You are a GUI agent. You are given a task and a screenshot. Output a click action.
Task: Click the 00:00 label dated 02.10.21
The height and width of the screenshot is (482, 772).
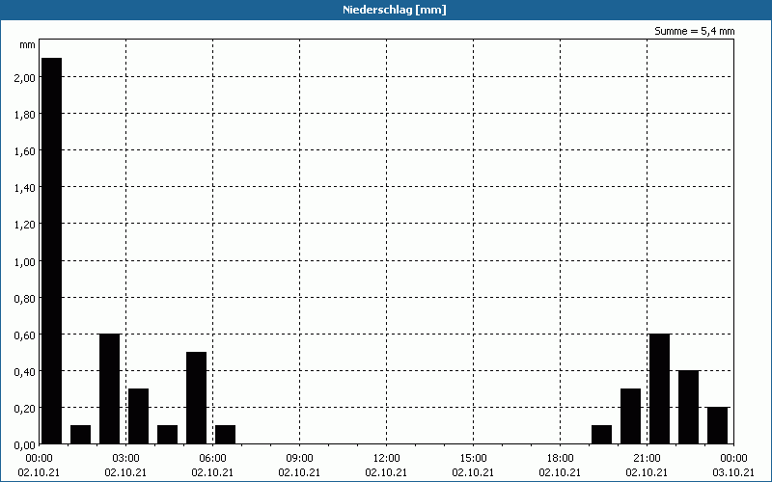coord(39,459)
